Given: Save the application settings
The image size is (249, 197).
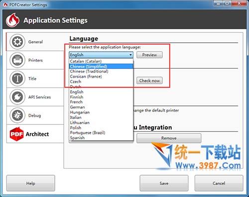Looking at the screenshot, I should coord(164,183).
